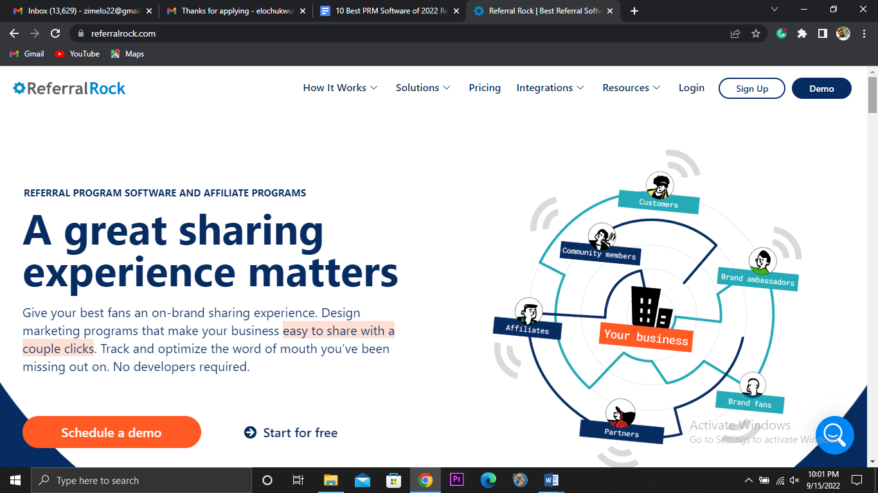
Task: Share this page from the address bar
Action: (735, 33)
